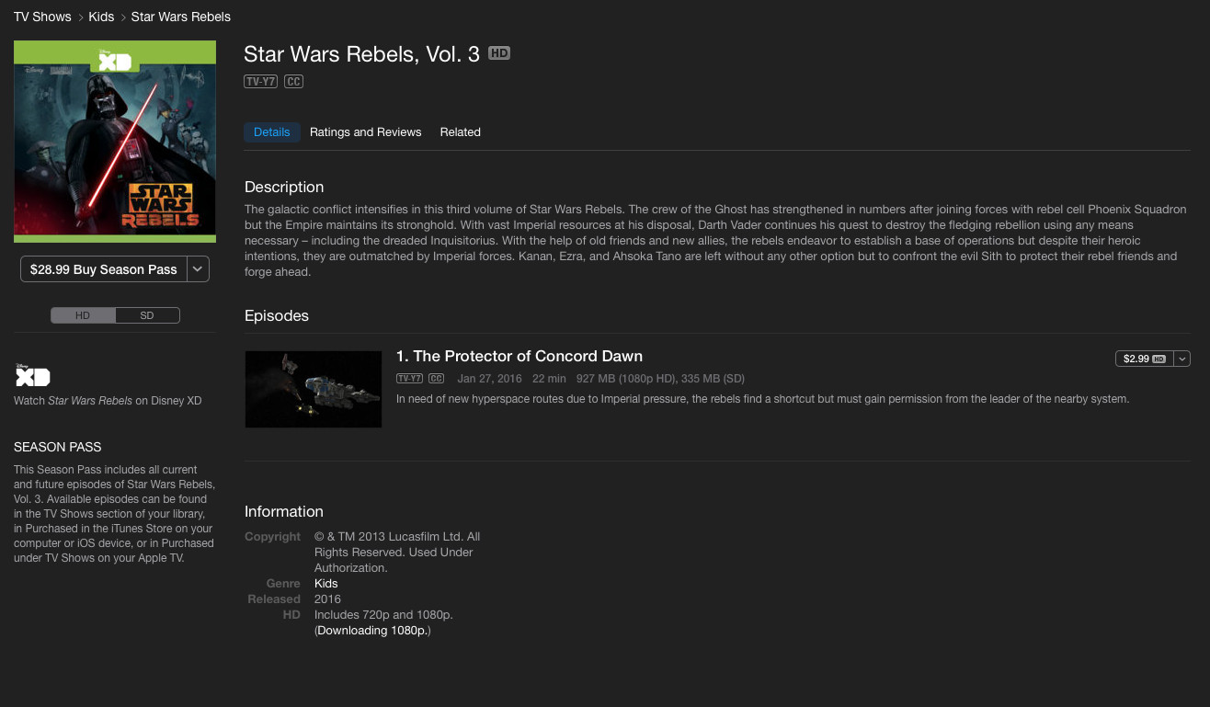Open the dropdown next to the $2.99 episode price
This screenshot has width=1210, height=707.
pyautogui.click(x=1182, y=359)
